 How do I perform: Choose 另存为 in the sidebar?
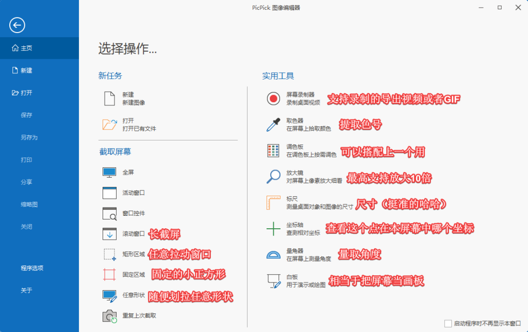pos(29,137)
